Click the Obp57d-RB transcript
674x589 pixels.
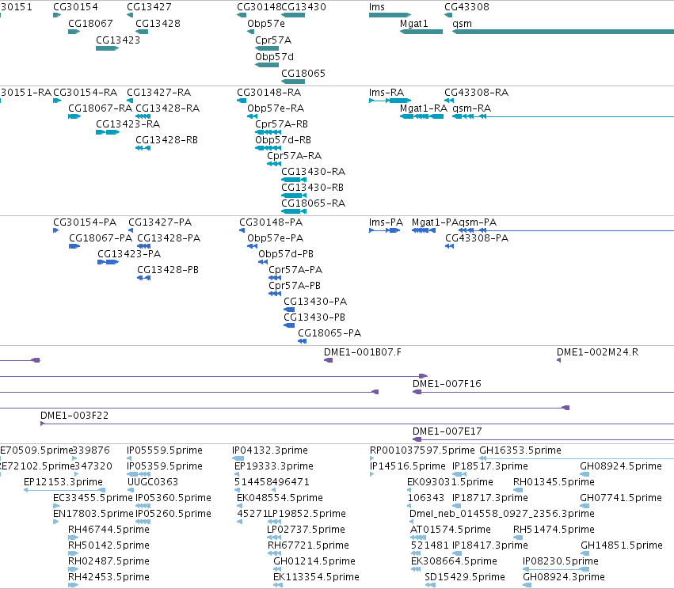pos(268,148)
